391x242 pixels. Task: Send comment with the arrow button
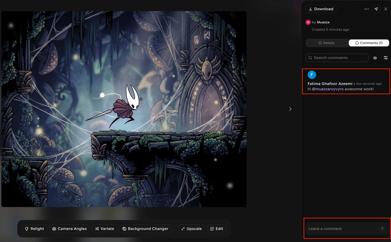tap(382, 229)
